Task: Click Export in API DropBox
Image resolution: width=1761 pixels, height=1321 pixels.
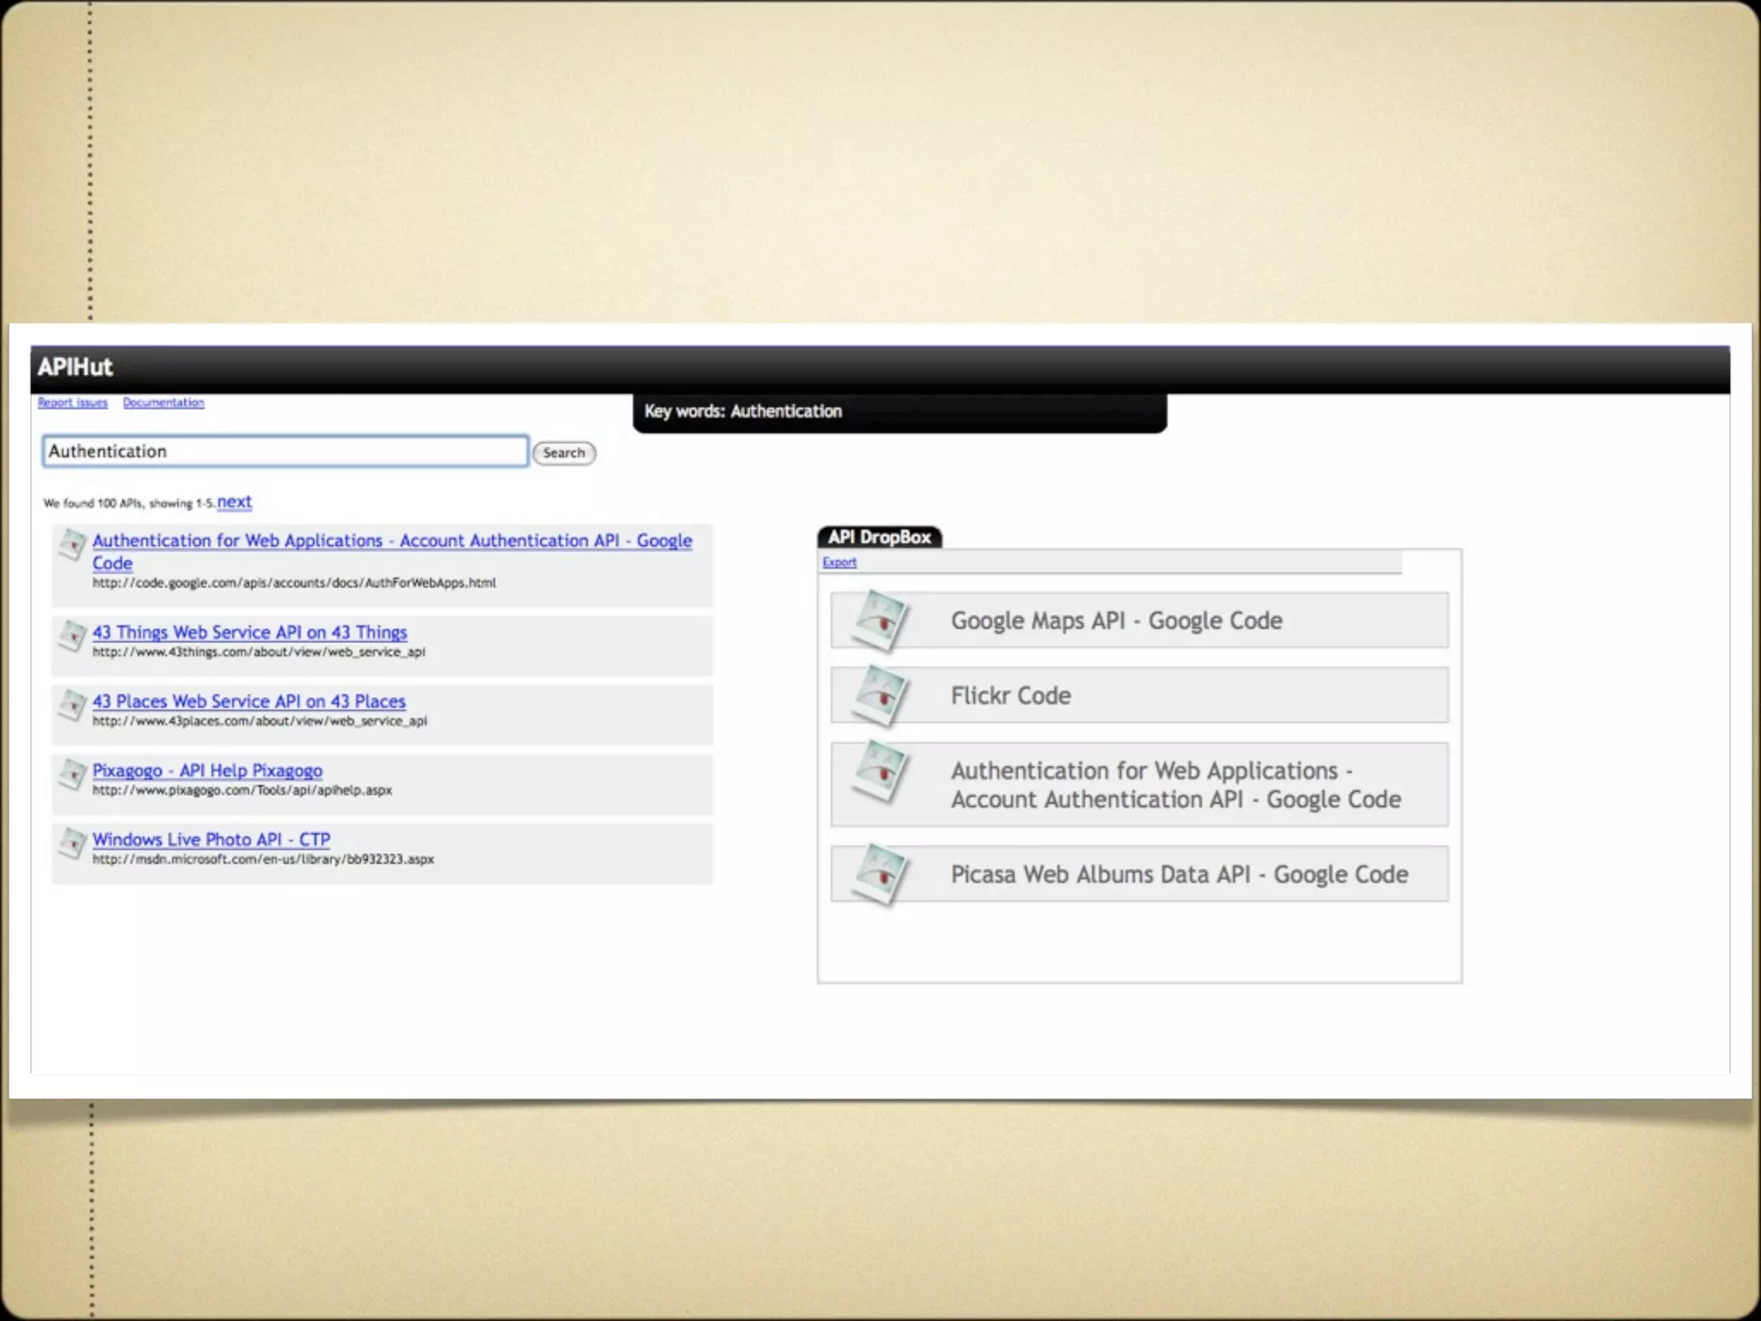Action: coord(839,562)
